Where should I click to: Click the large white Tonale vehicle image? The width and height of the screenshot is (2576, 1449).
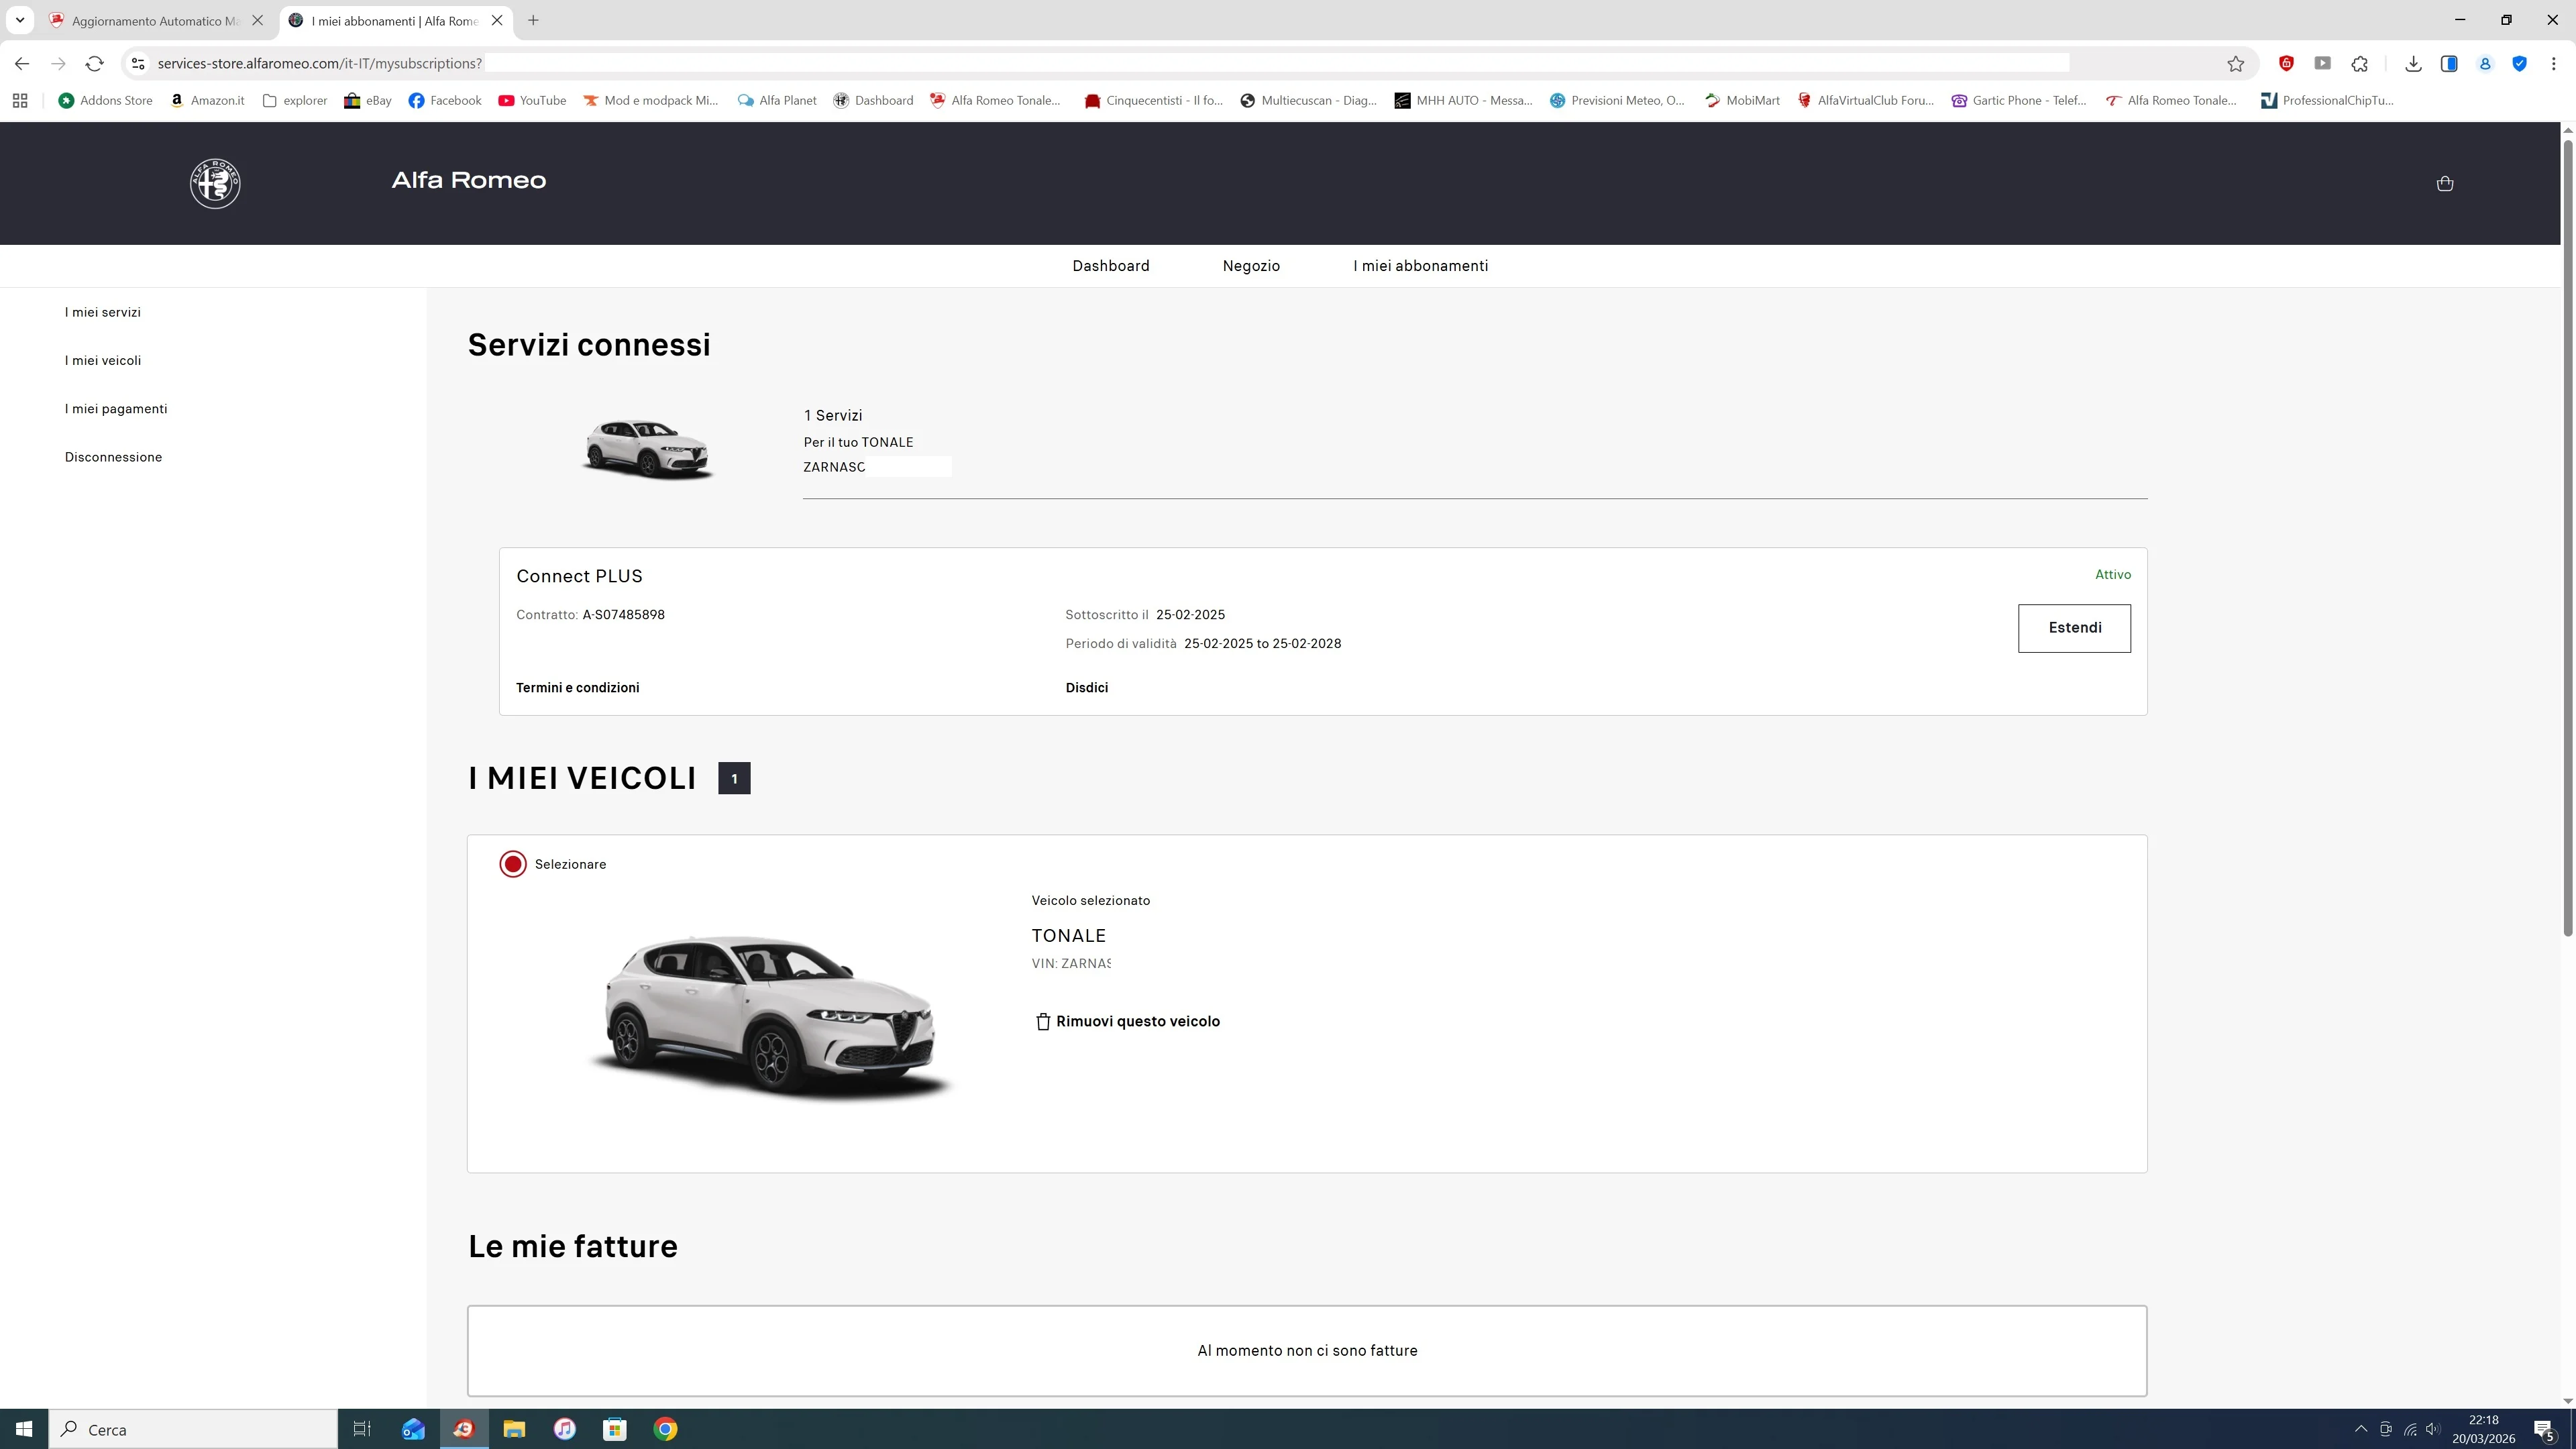point(770,1018)
